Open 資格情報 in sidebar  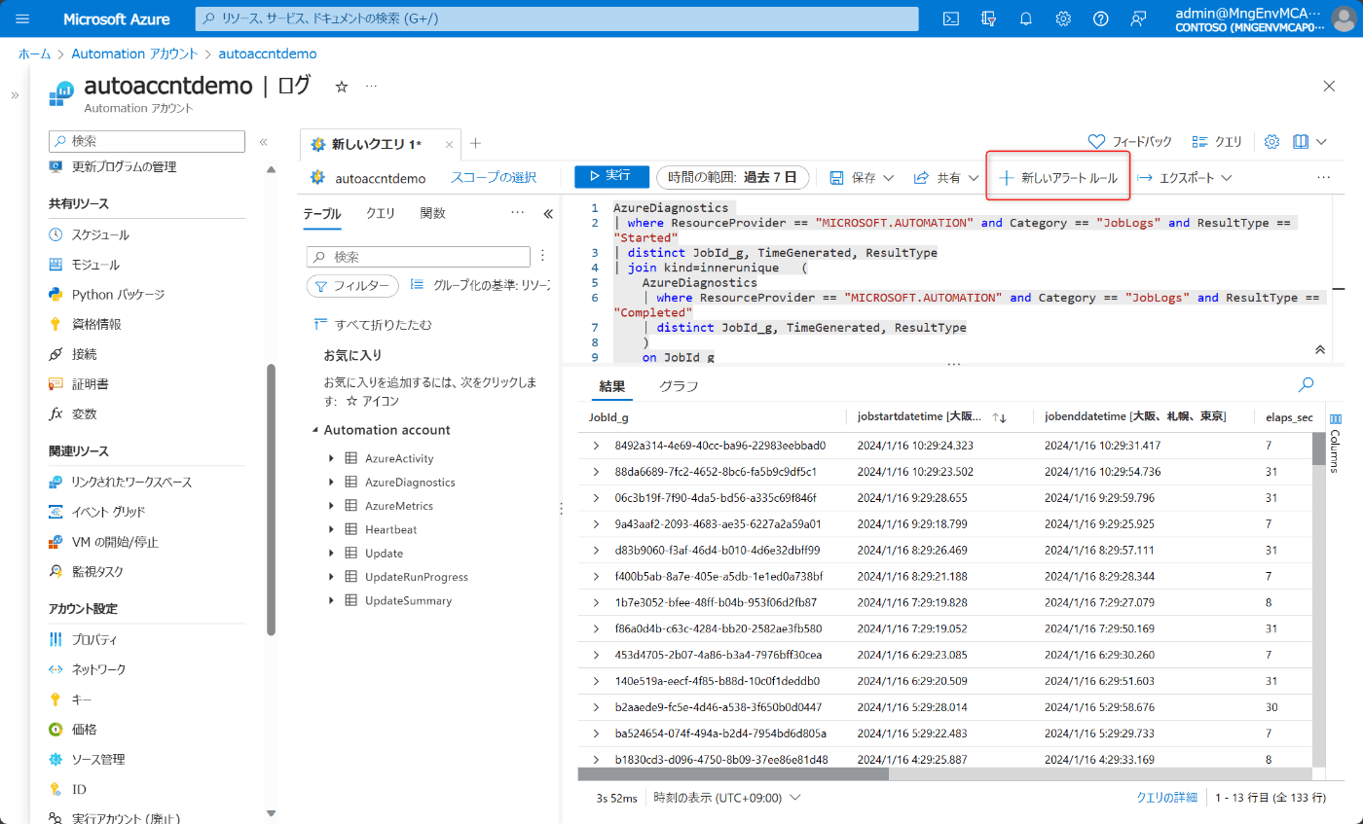click(x=96, y=324)
